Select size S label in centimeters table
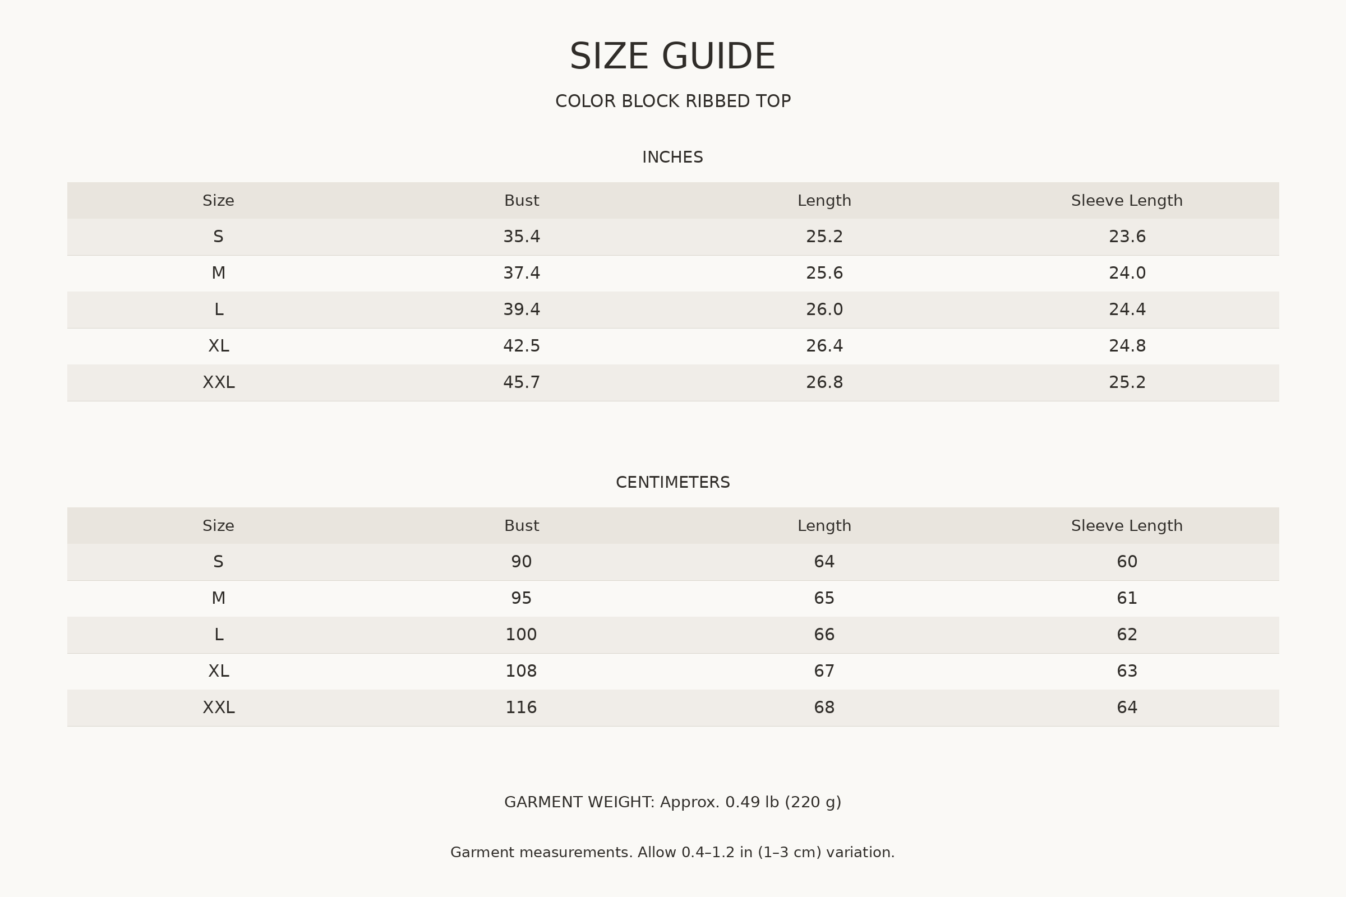 [218, 562]
